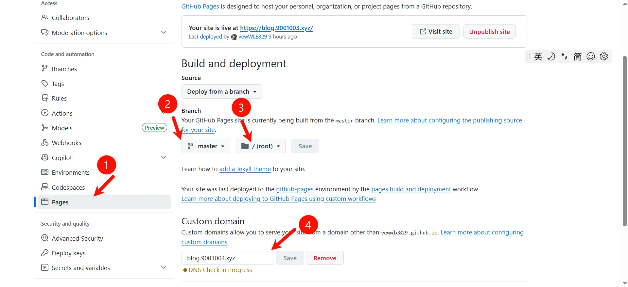Screen dimensions: 628x287
Task: Toggle simplified Chinese character icon
Action: 577,56
